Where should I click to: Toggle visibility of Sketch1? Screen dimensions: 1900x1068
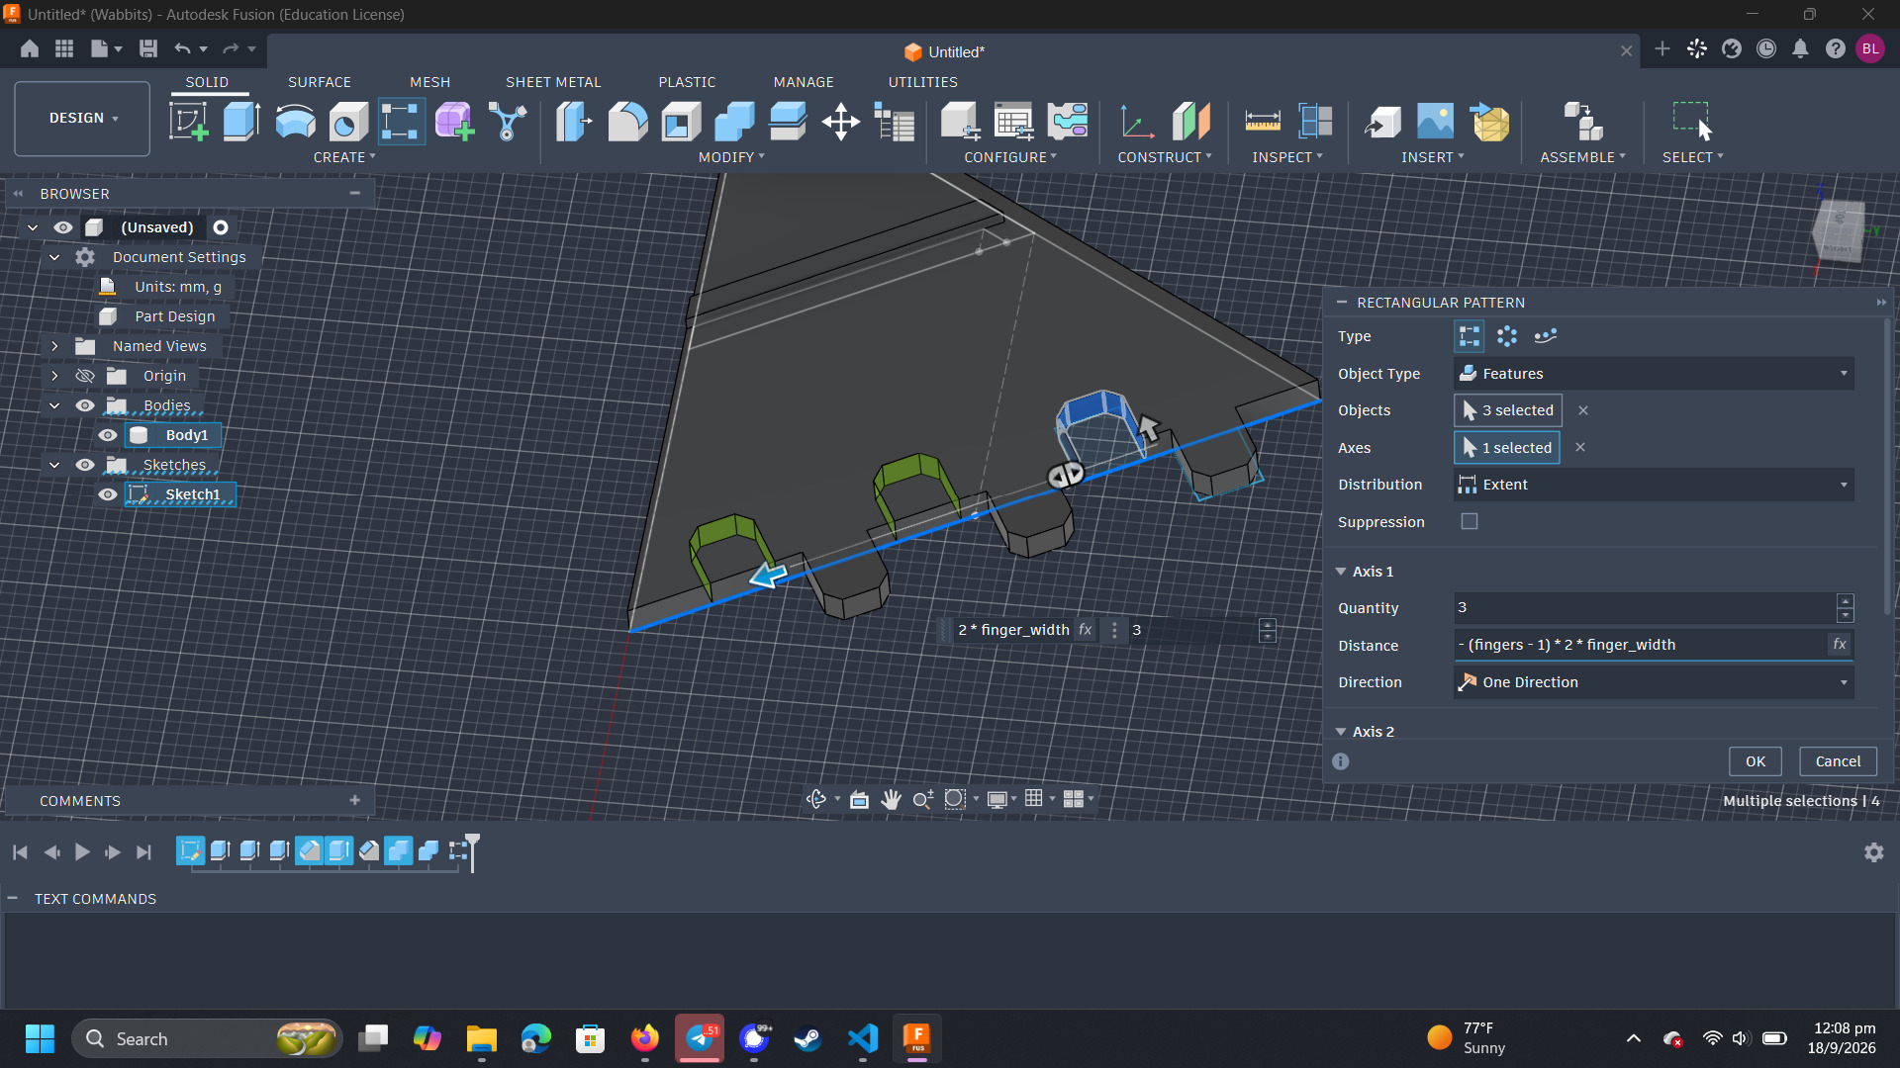pyautogui.click(x=108, y=494)
